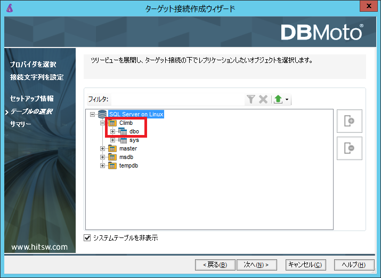381x278 pixels.
Task: Select the sys label in tree
Action: click(134, 140)
